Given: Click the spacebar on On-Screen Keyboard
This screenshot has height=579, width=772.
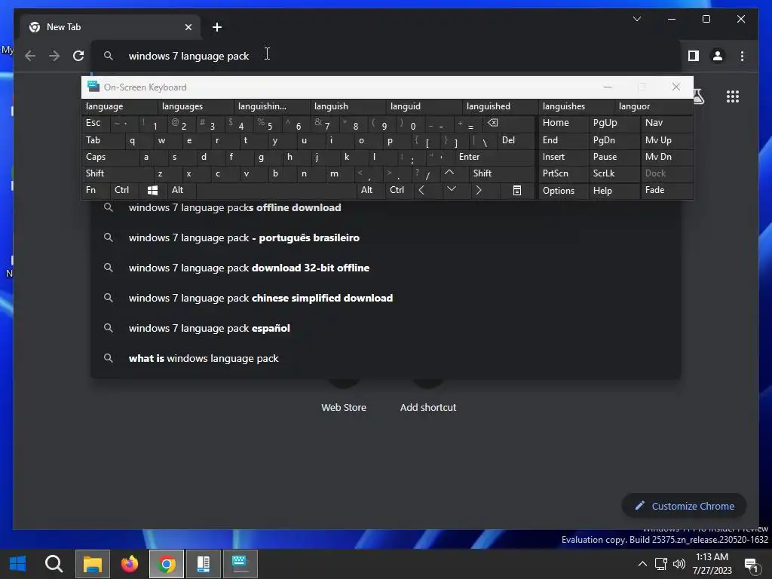Looking at the screenshot, I should click(276, 190).
